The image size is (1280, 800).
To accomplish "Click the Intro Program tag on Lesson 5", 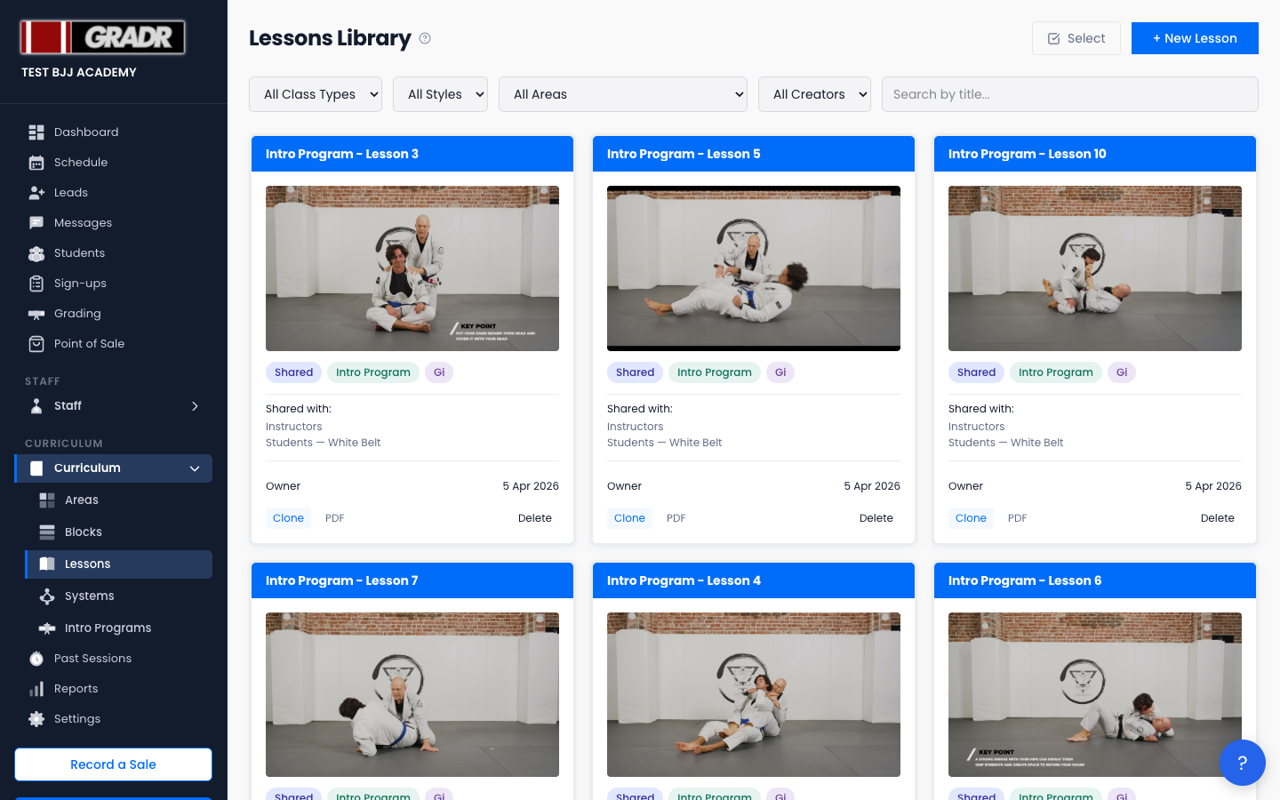I will click(x=715, y=372).
